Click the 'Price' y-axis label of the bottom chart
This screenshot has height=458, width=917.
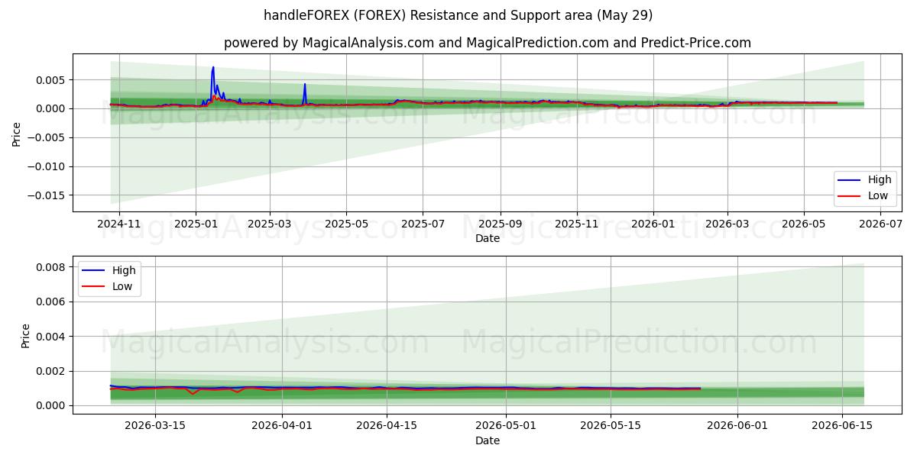pyautogui.click(x=25, y=335)
